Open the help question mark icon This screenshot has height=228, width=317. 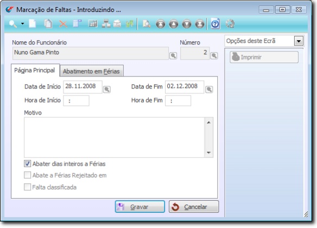[x=215, y=24]
